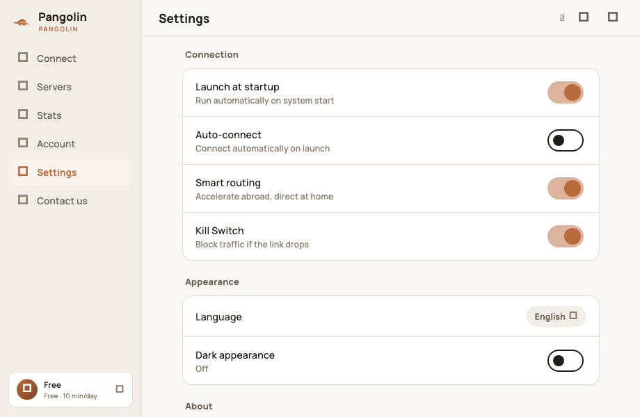Switch to the Account page
Screen dimensions: 640x417
[71, 144]
